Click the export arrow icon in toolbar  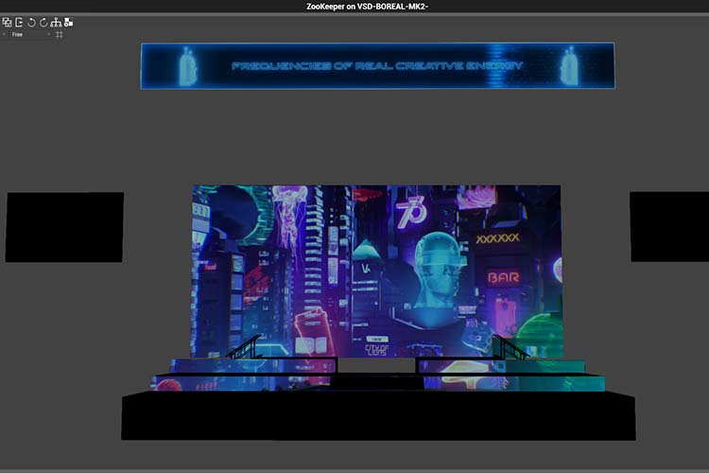coord(19,22)
